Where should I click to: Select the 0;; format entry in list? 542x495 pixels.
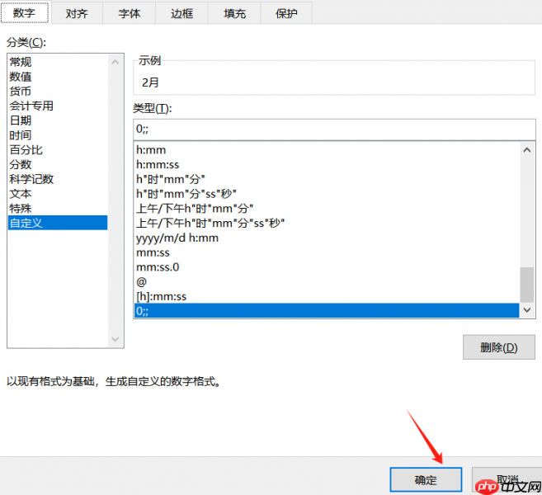coord(327,311)
